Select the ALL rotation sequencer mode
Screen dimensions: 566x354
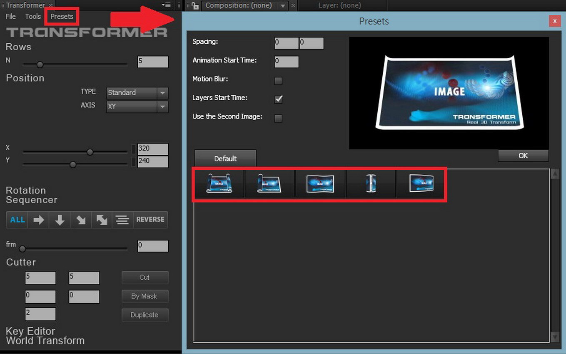coord(17,220)
